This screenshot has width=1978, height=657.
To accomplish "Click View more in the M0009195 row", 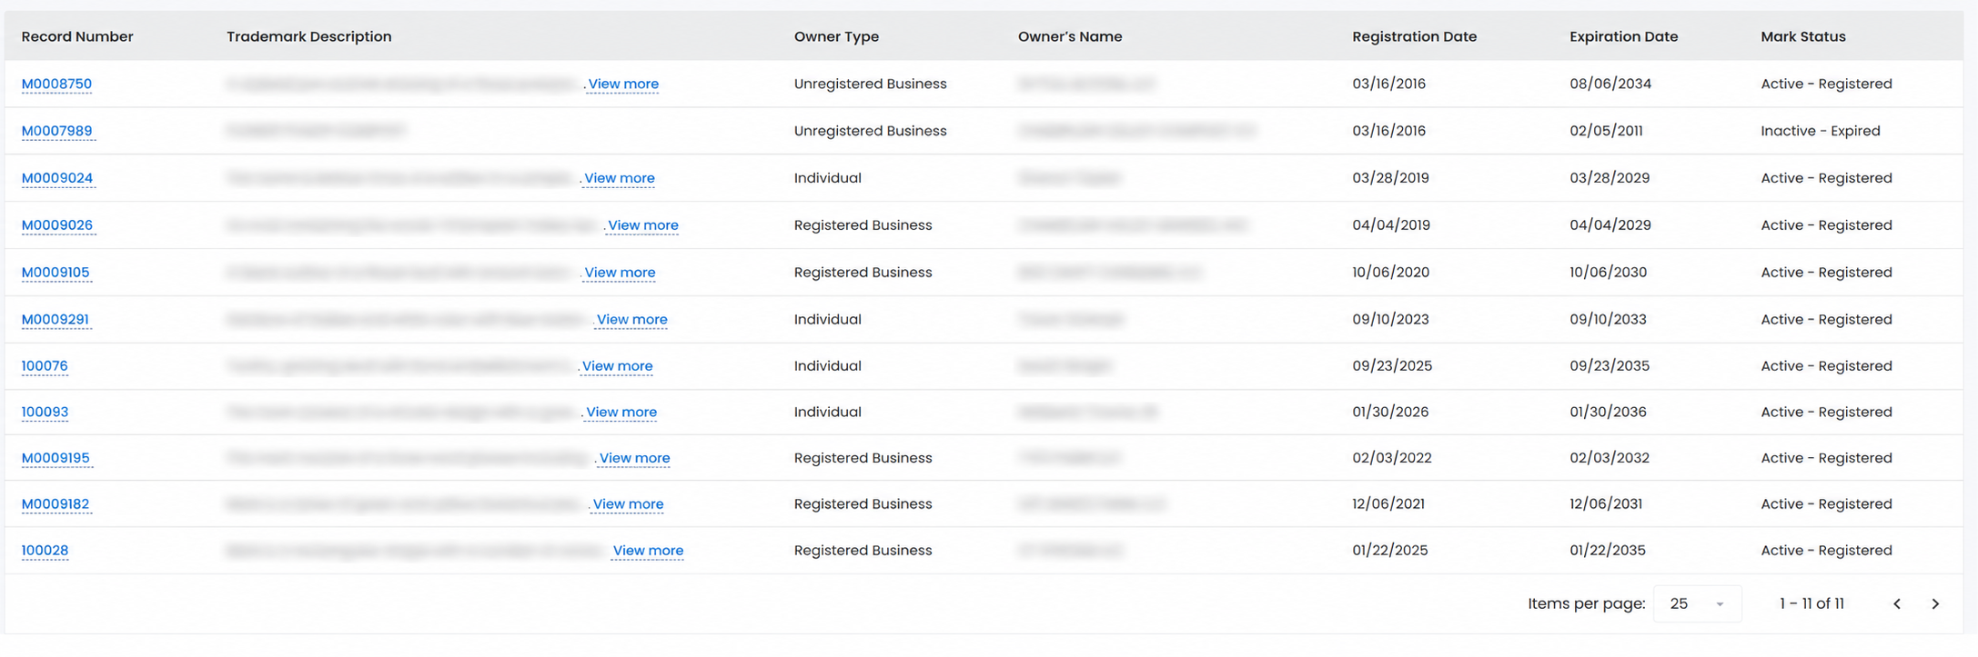I will tap(635, 458).
